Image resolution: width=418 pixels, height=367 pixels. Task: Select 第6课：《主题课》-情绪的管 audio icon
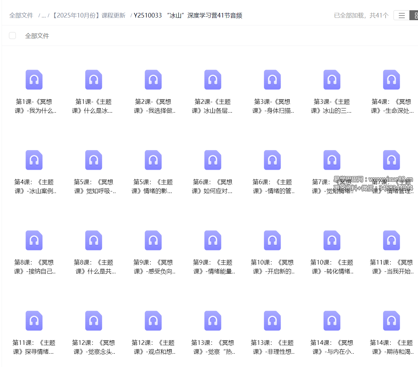272,160
